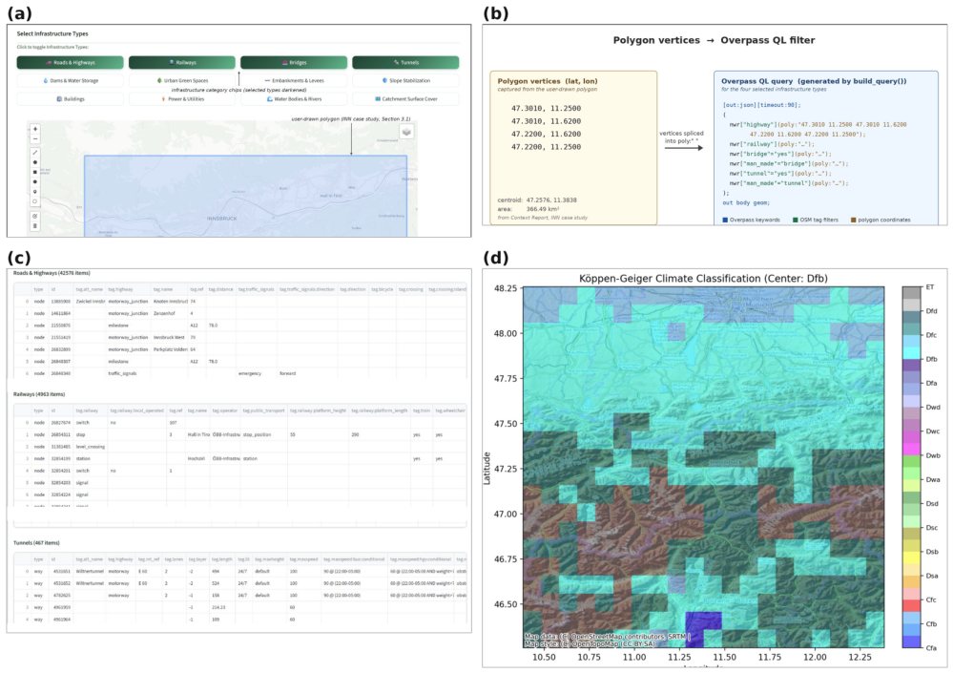
Task: Click the centroid value 47.2576, 11.3838
Action: (x=551, y=200)
